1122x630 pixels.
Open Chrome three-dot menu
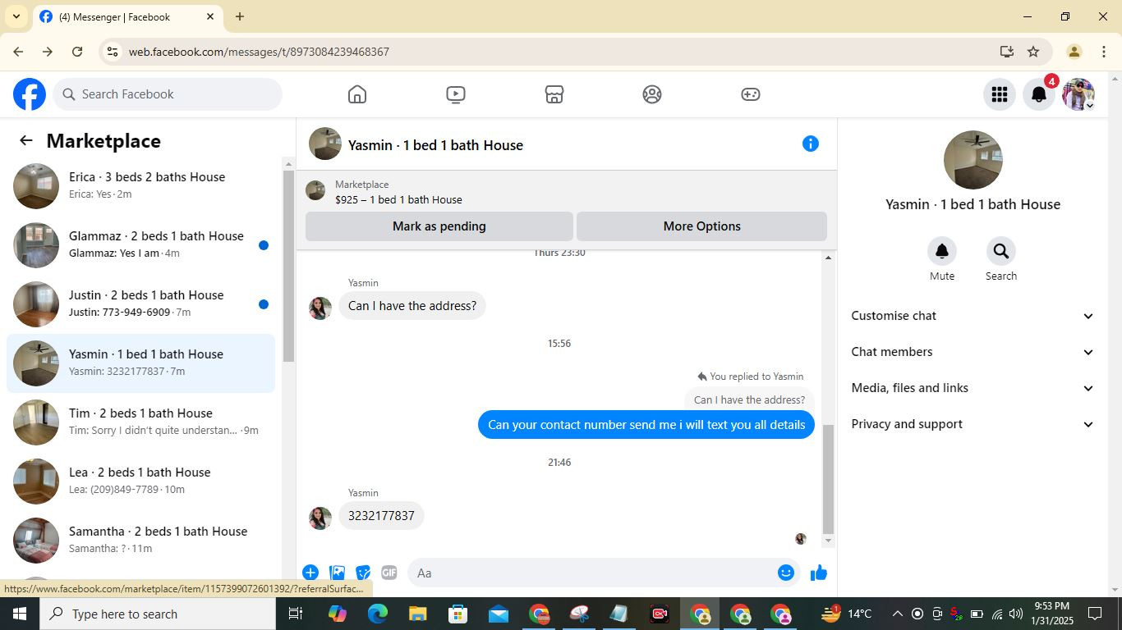pos(1103,52)
